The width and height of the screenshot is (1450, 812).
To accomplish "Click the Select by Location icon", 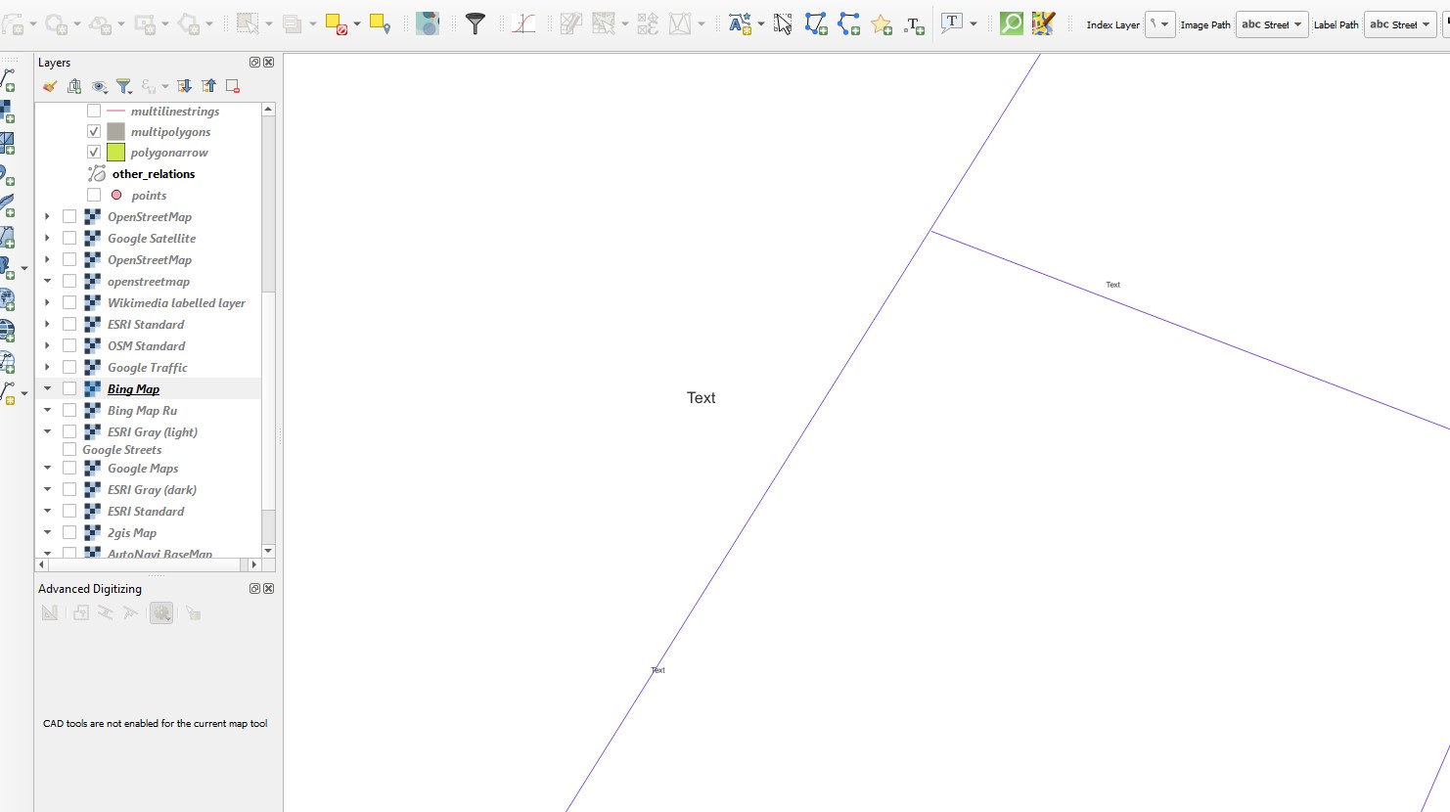I will click(x=381, y=24).
